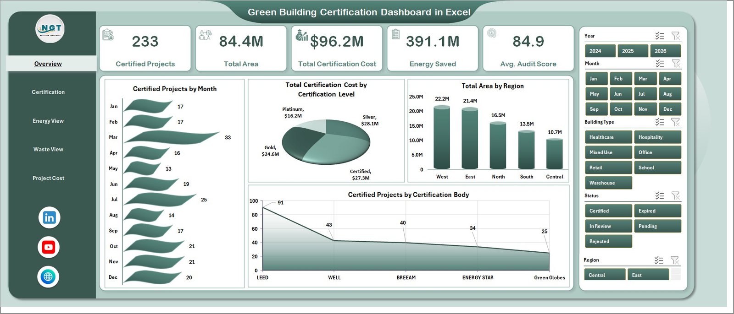
Task: Select Oct in Month slicer
Action: point(621,109)
